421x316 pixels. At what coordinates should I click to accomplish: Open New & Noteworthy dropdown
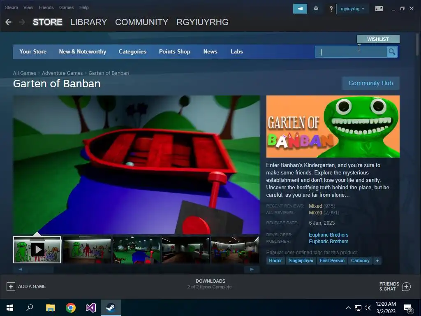pos(82,51)
